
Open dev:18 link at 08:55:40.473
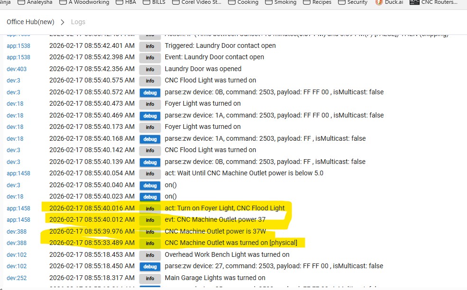coord(15,104)
